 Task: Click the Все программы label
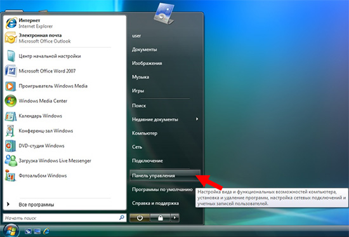(x=36, y=205)
